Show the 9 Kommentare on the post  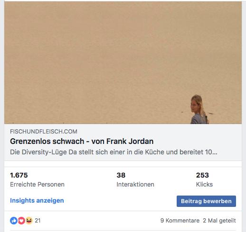[x=180, y=221]
